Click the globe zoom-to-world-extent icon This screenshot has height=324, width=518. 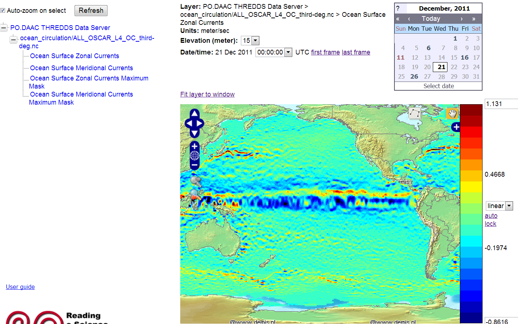point(194,156)
